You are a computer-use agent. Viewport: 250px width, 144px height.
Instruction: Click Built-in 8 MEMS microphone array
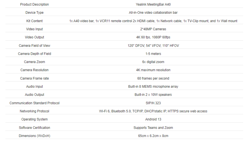click(x=153, y=87)
